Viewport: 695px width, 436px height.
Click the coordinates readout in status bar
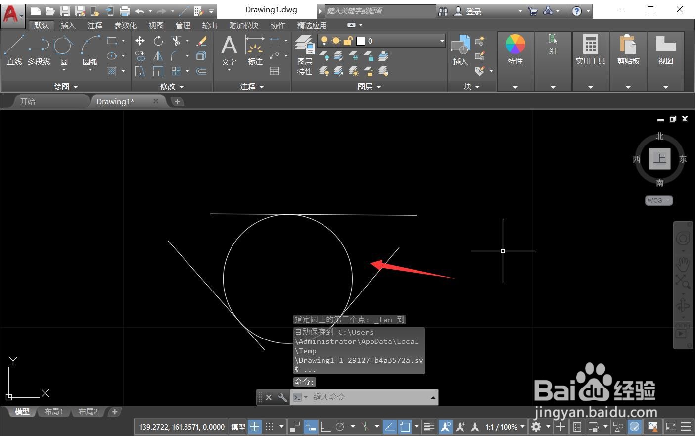[x=182, y=426]
